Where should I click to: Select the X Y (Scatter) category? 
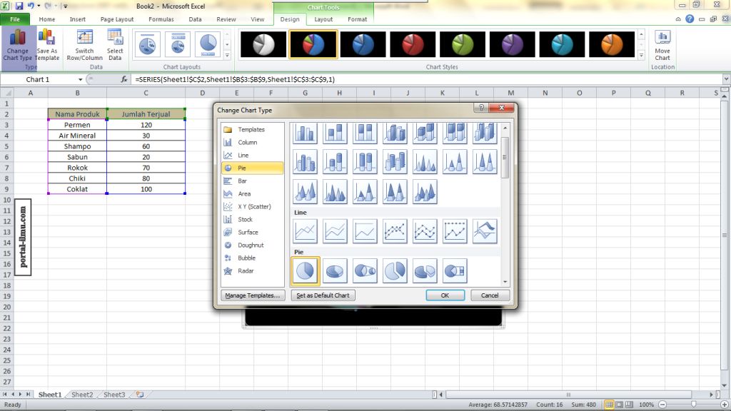click(x=252, y=206)
